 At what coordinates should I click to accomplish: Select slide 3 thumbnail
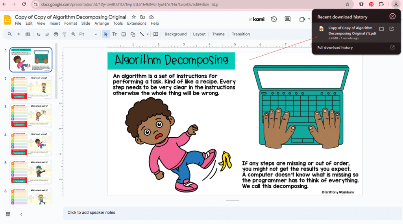coord(31,116)
